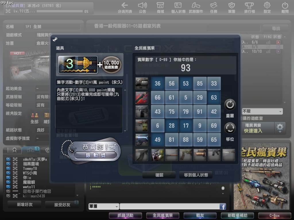Open the 設定 settings gear icon
The image size is (294, 220).
(x=267, y=8)
